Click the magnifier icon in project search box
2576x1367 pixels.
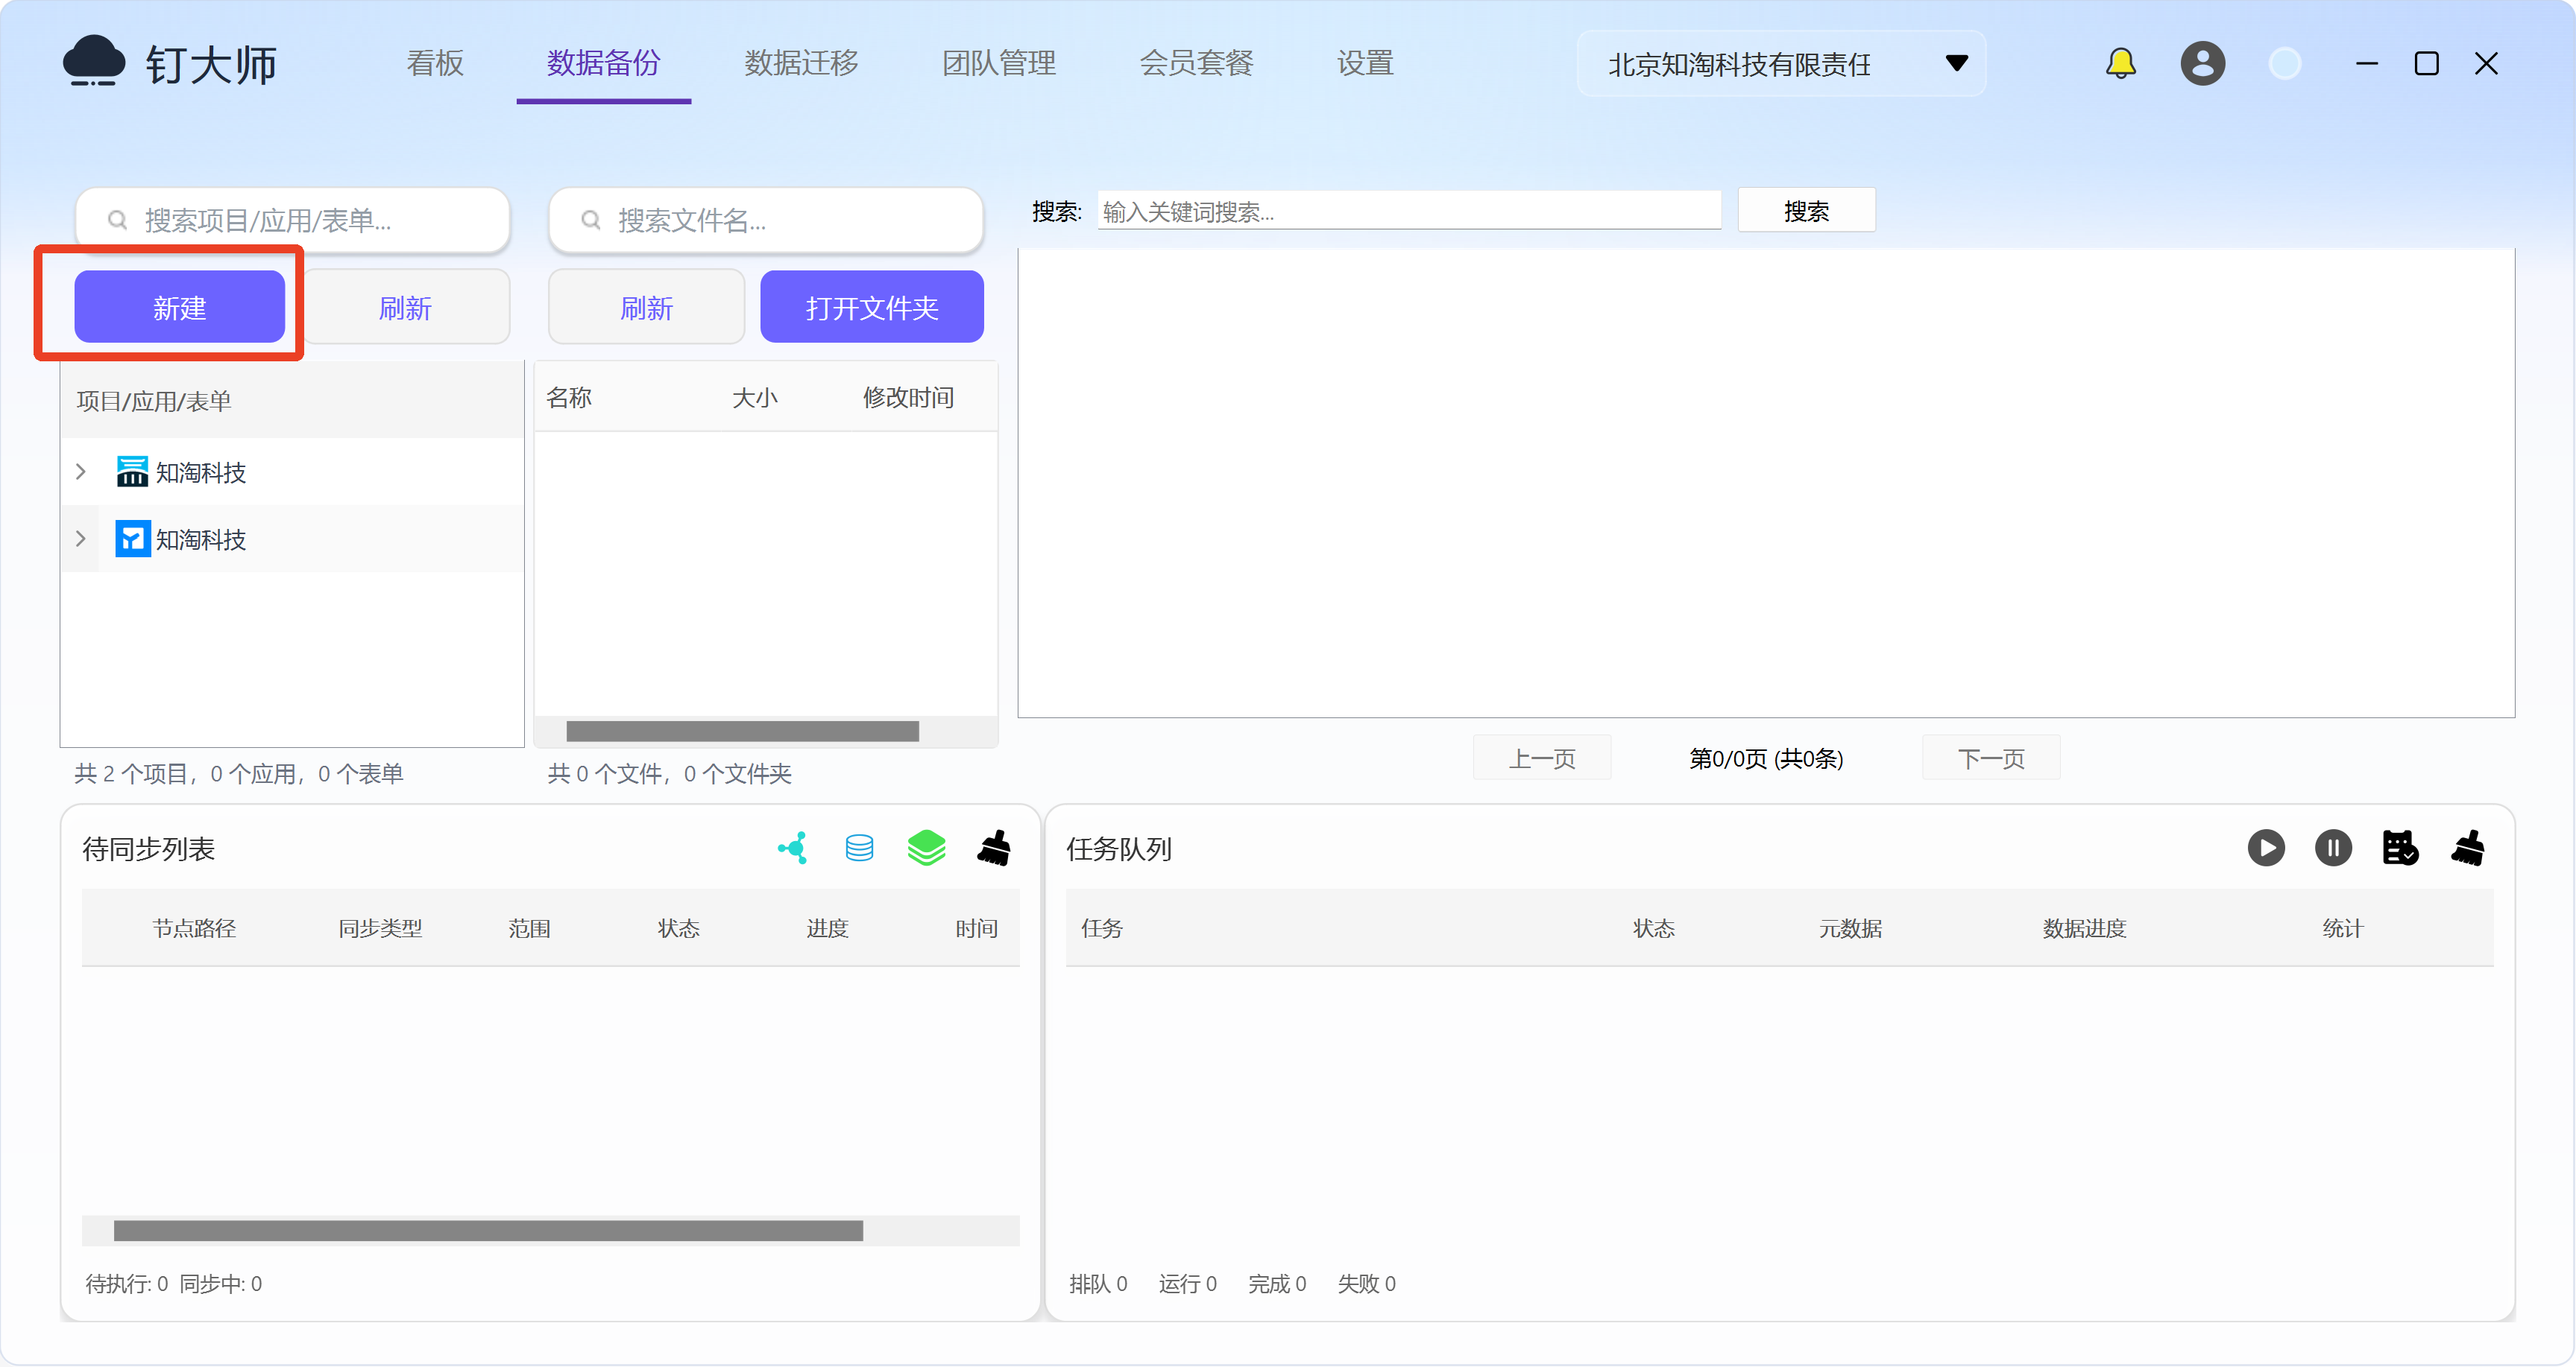click(117, 220)
